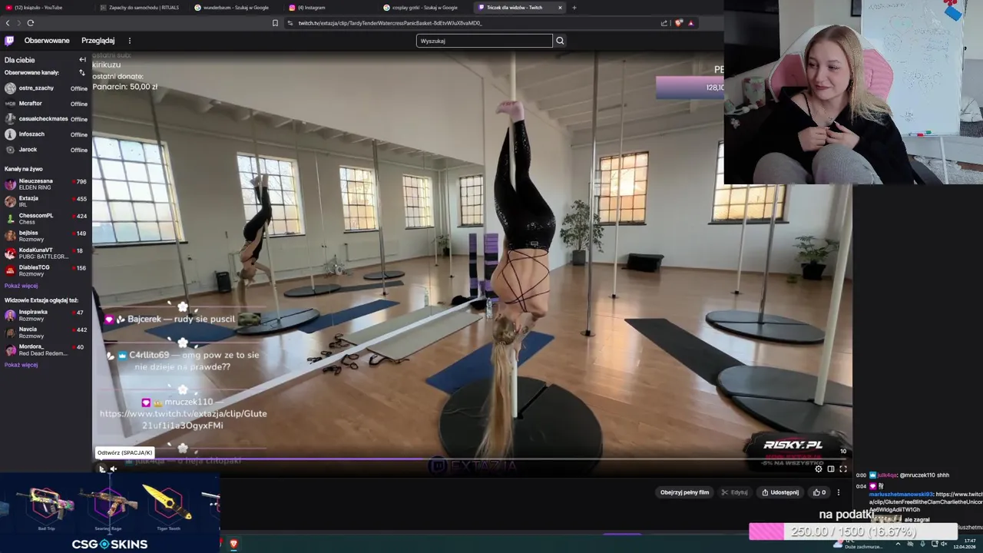Open DiablesTCG live channel
This screenshot has height=553, width=983.
pos(46,270)
